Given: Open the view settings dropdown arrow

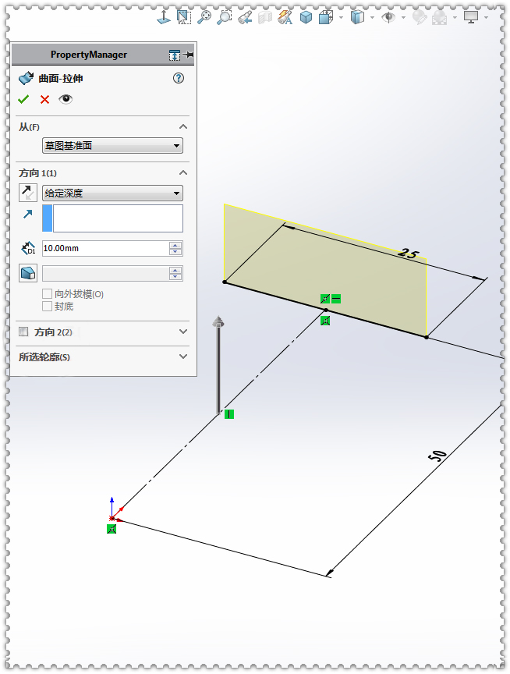Looking at the screenshot, I should pyautogui.click(x=486, y=18).
